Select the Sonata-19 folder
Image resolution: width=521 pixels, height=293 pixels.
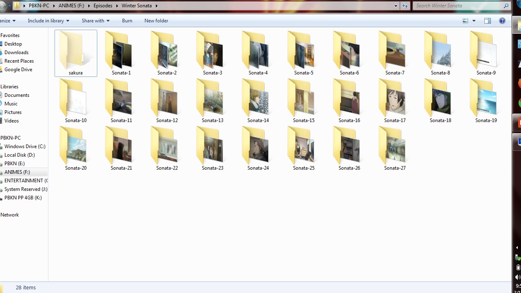[486, 100]
